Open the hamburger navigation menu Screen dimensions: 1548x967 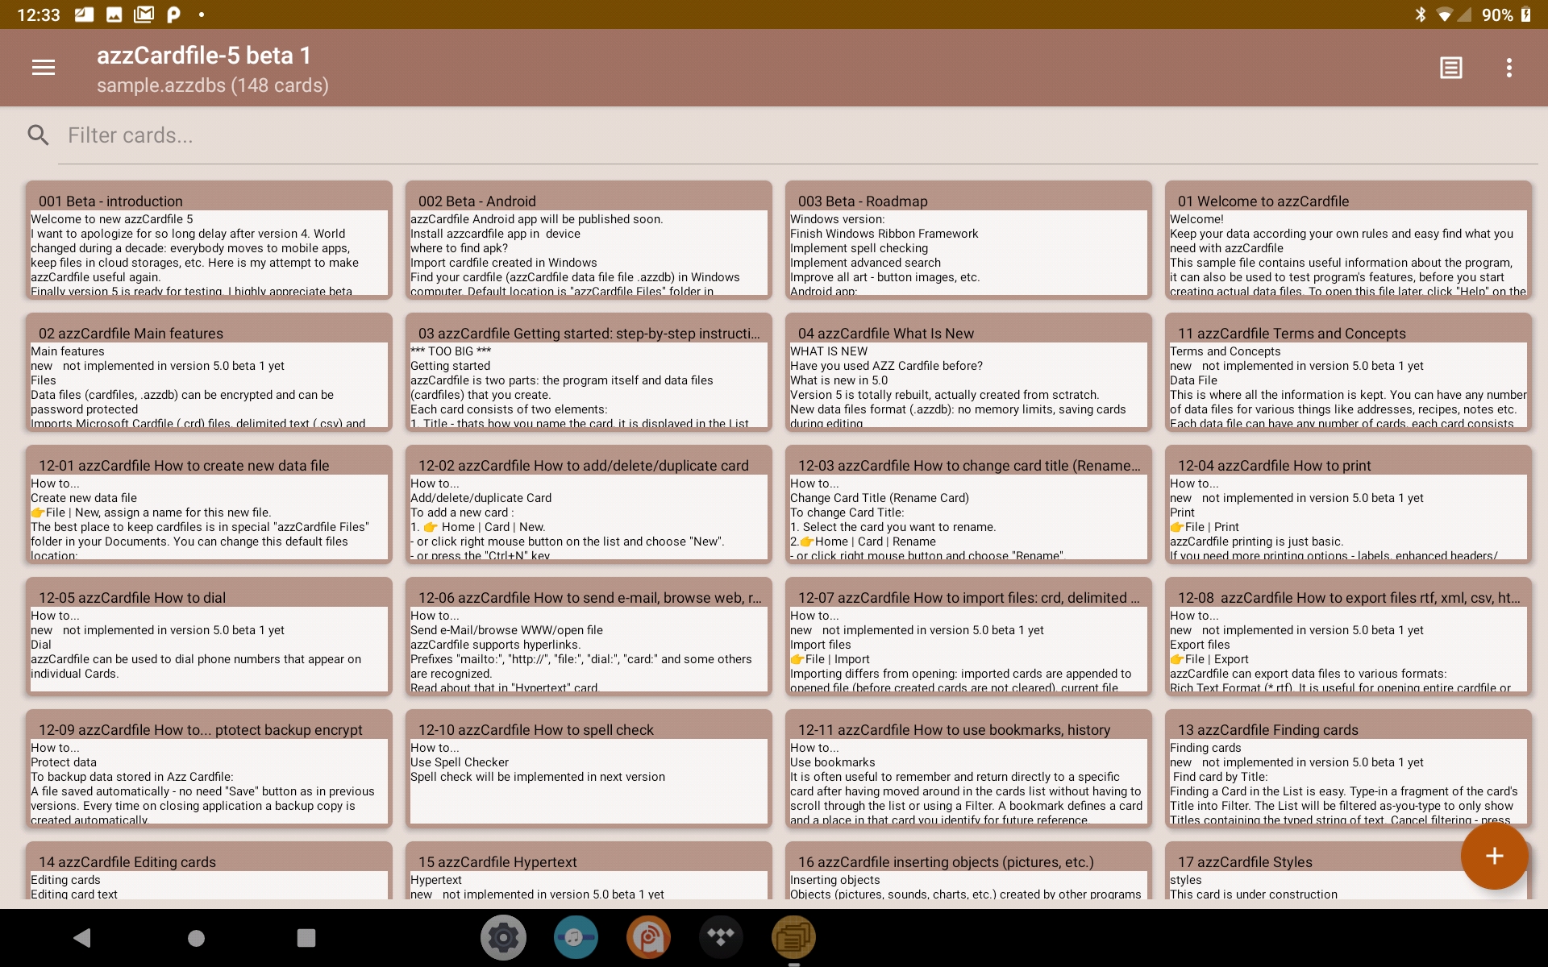44,68
